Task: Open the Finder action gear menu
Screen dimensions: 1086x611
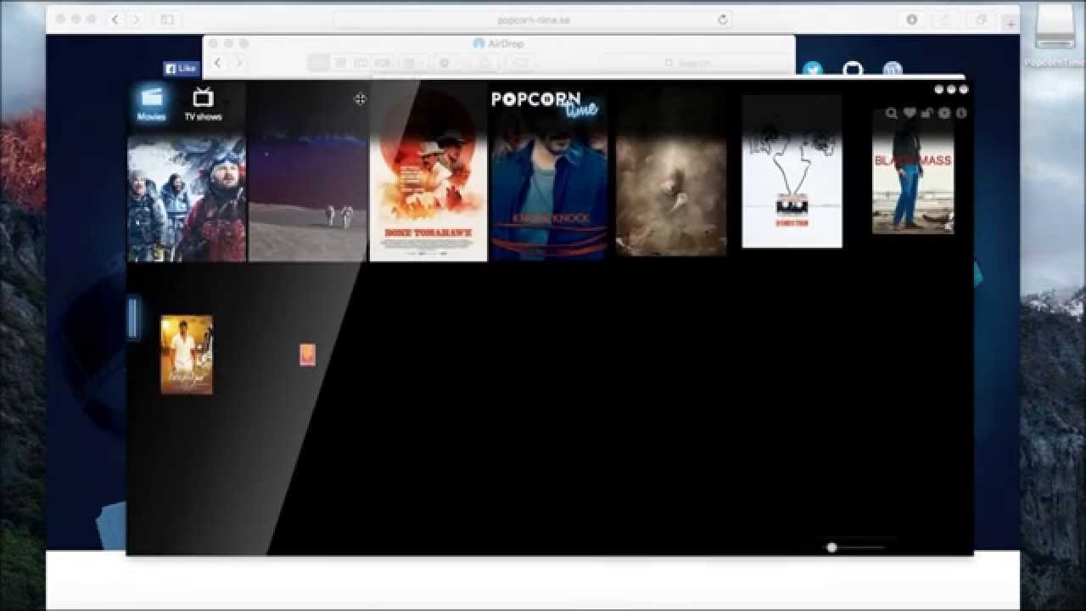Action: [x=447, y=63]
